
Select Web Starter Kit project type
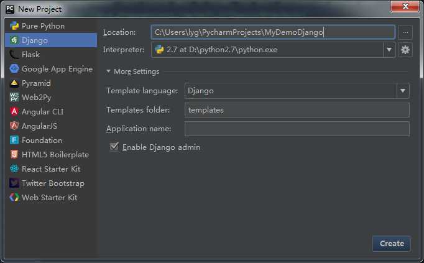[x=49, y=198]
